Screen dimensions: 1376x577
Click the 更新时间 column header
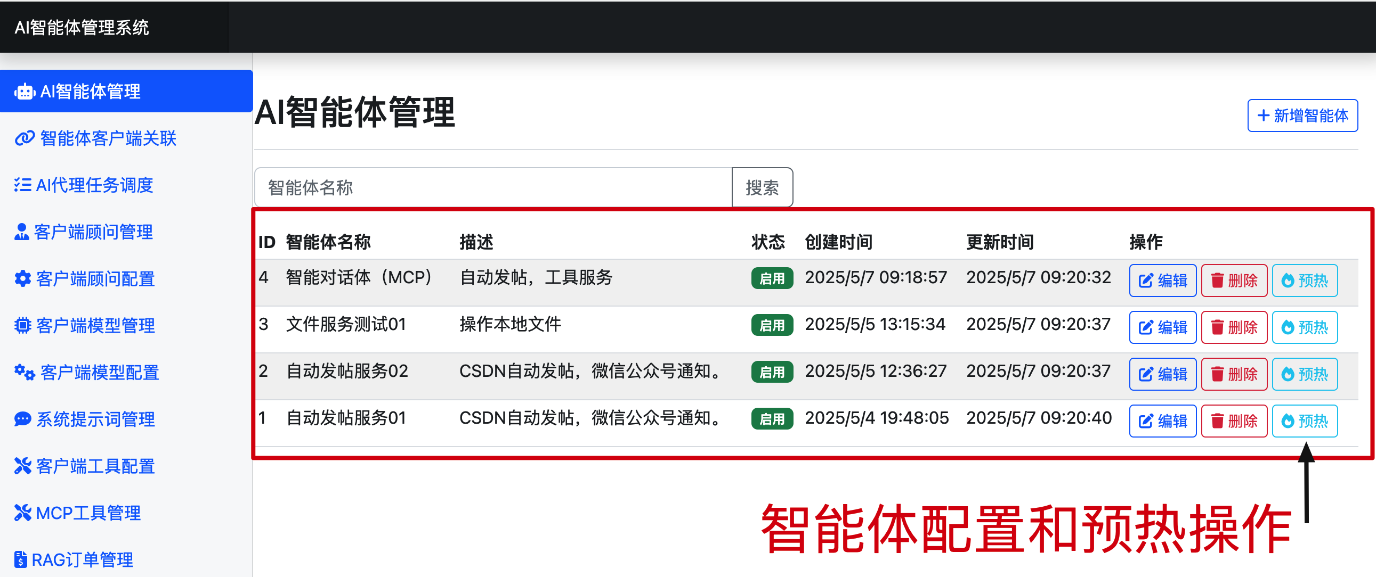(x=1000, y=242)
